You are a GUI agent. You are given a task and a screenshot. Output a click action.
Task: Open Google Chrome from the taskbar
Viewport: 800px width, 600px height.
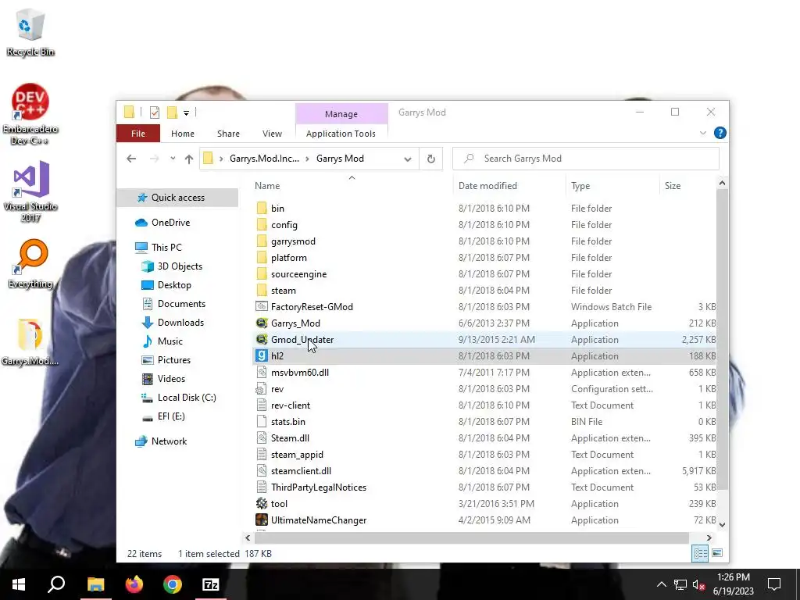(x=173, y=584)
